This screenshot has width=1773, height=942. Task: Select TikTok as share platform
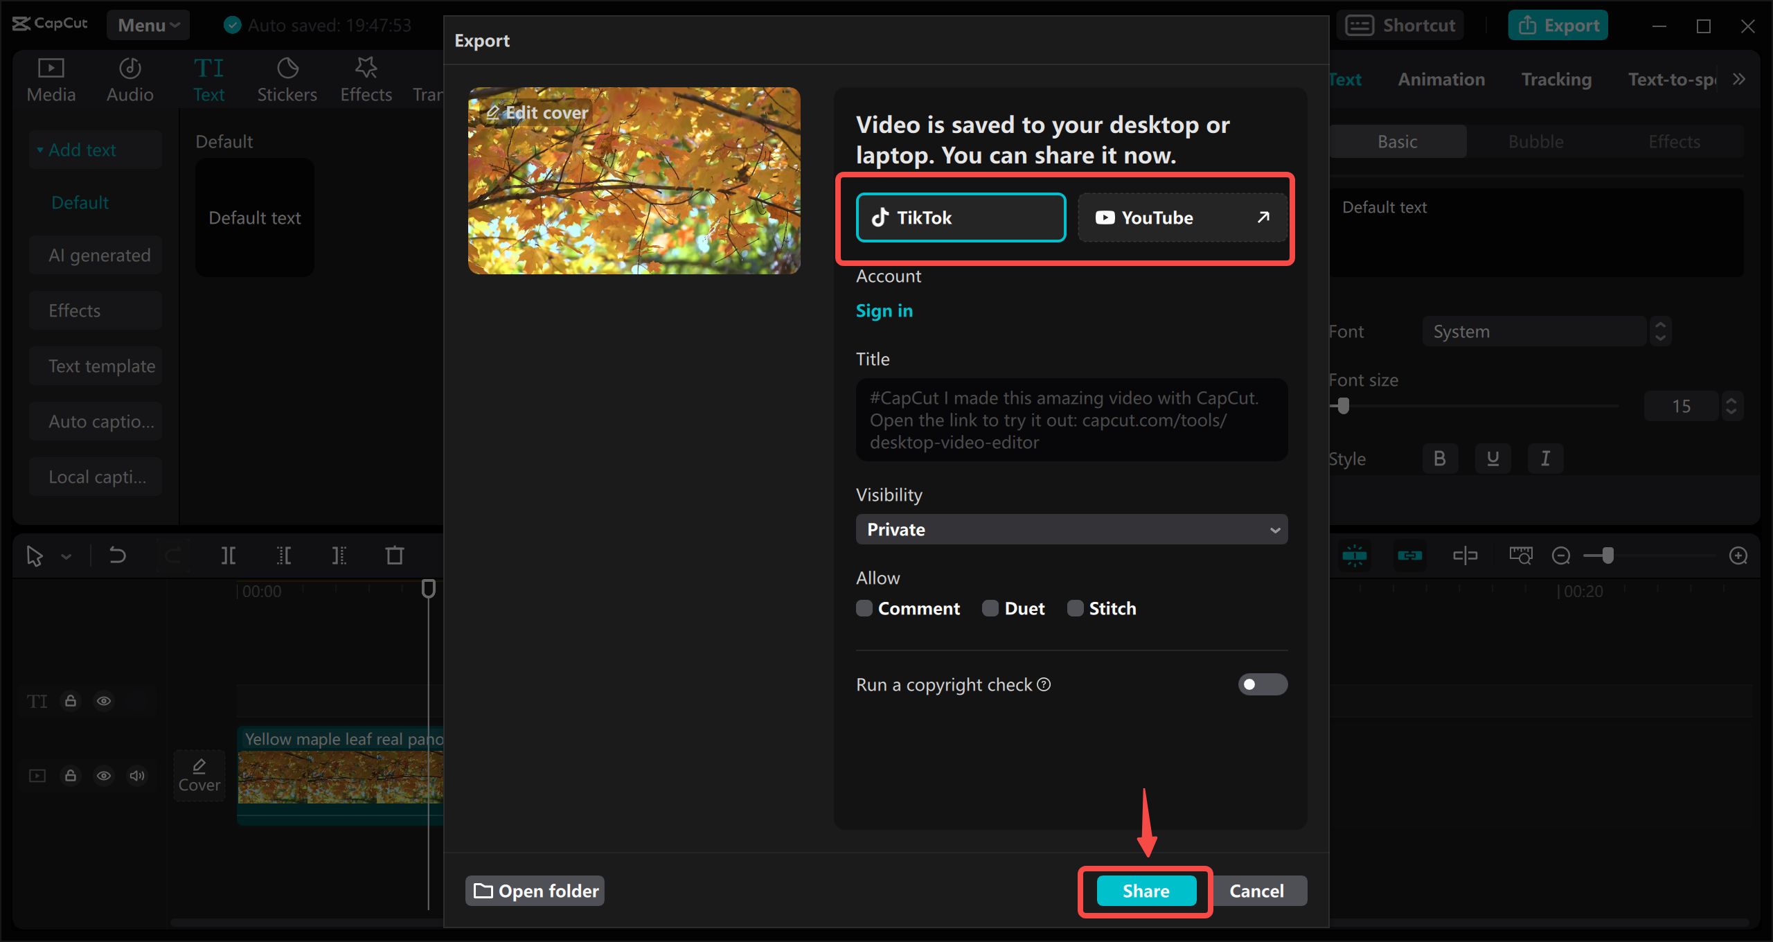pos(961,217)
